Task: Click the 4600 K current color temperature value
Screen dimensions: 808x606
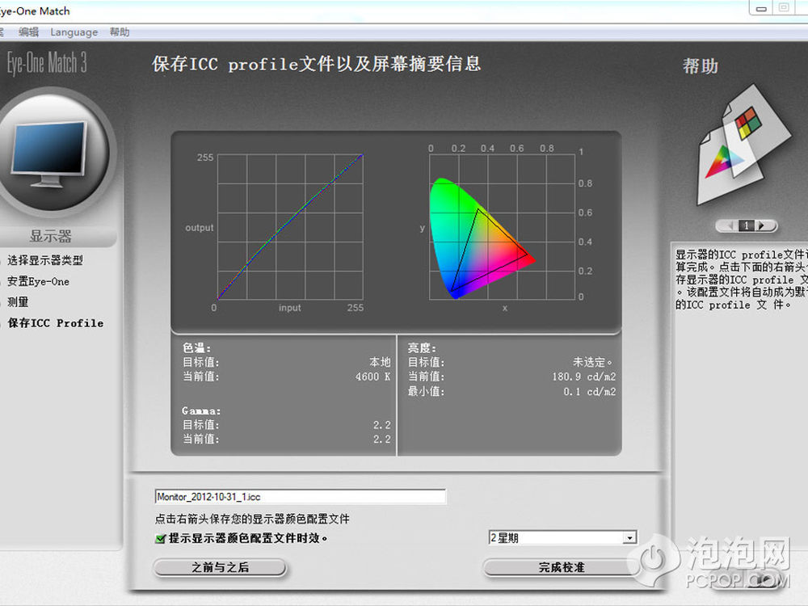Action: [372, 377]
